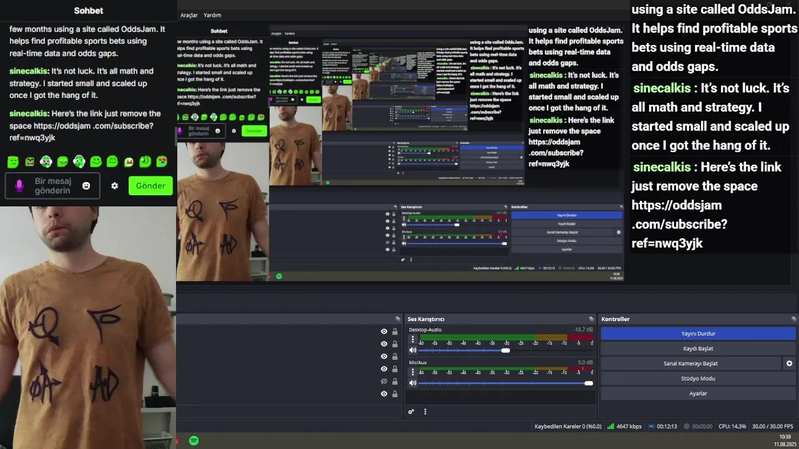
Task: Click green network bars icon beside 4647 kbps
Action: [x=610, y=427]
